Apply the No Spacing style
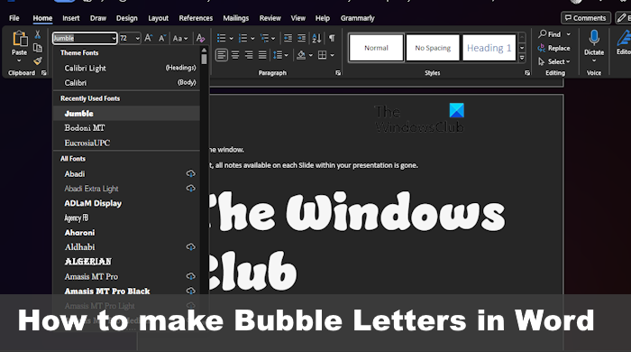631x352 pixels. tap(433, 48)
